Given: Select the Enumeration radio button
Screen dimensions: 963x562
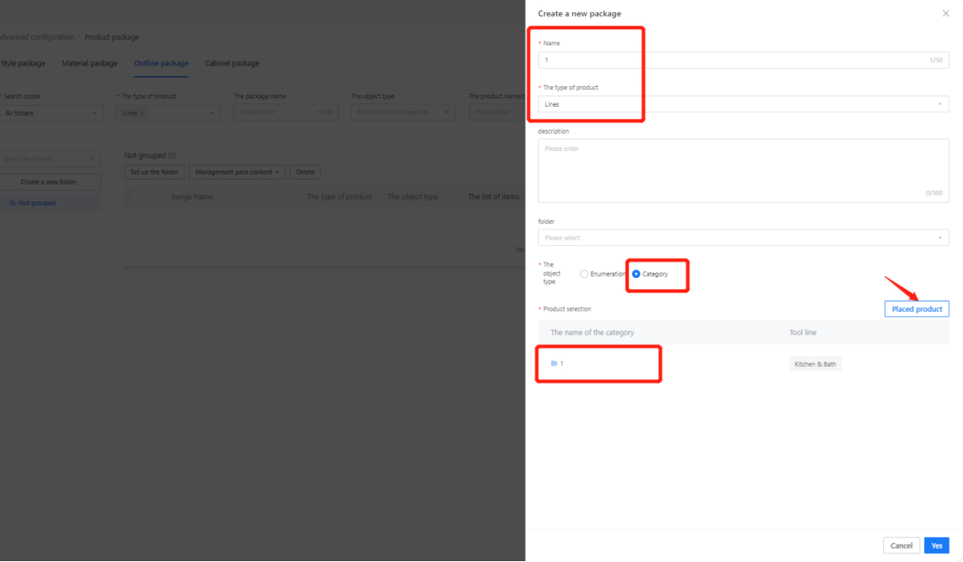Looking at the screenshot, I should 584,274.
